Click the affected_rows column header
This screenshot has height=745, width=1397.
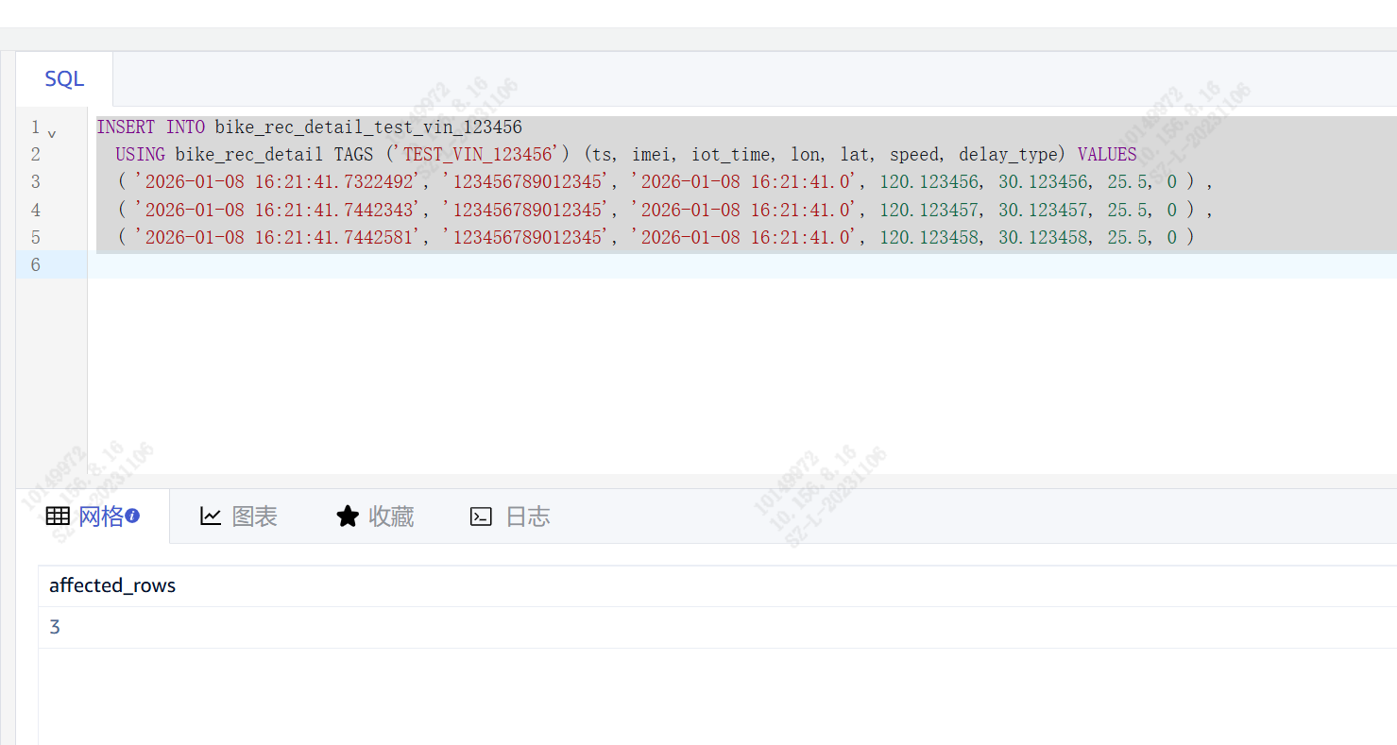(x=112, y=585)
